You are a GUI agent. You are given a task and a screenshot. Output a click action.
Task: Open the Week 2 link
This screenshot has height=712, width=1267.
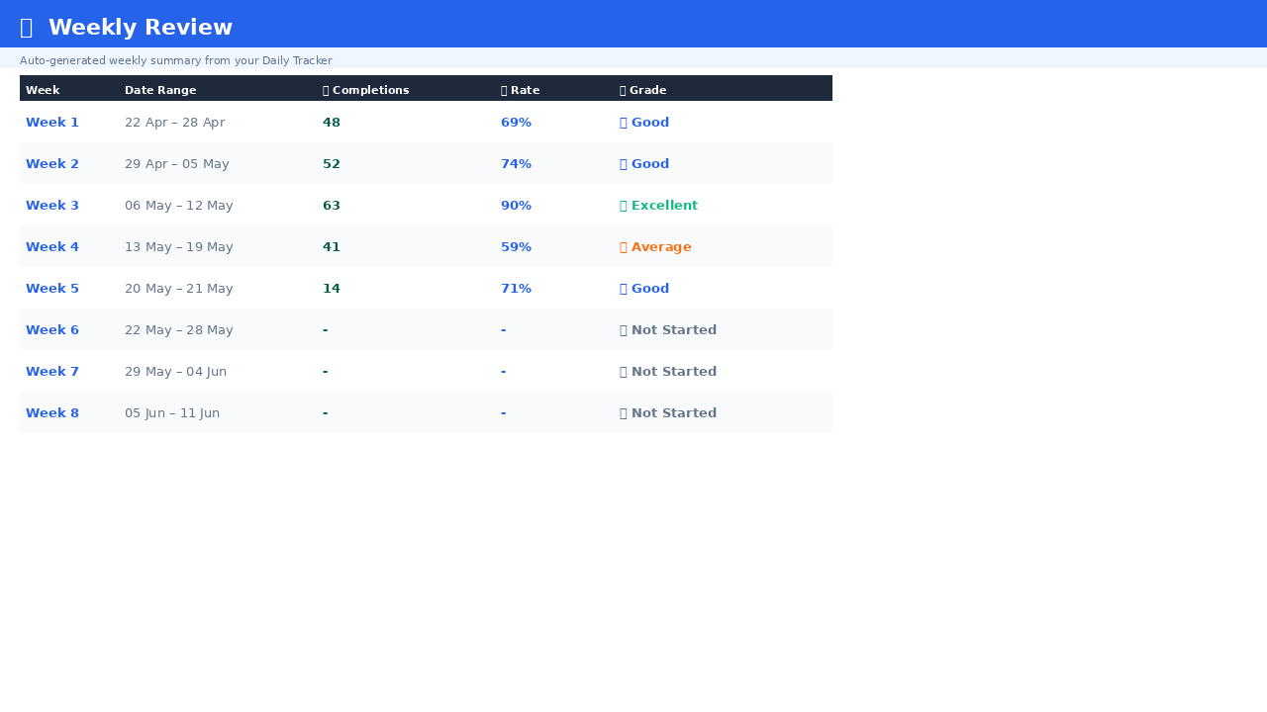52,164
